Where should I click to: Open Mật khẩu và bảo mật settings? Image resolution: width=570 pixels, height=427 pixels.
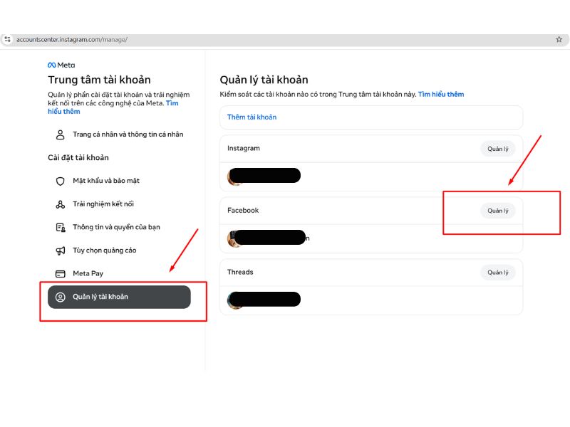click(x=119, y=181)
